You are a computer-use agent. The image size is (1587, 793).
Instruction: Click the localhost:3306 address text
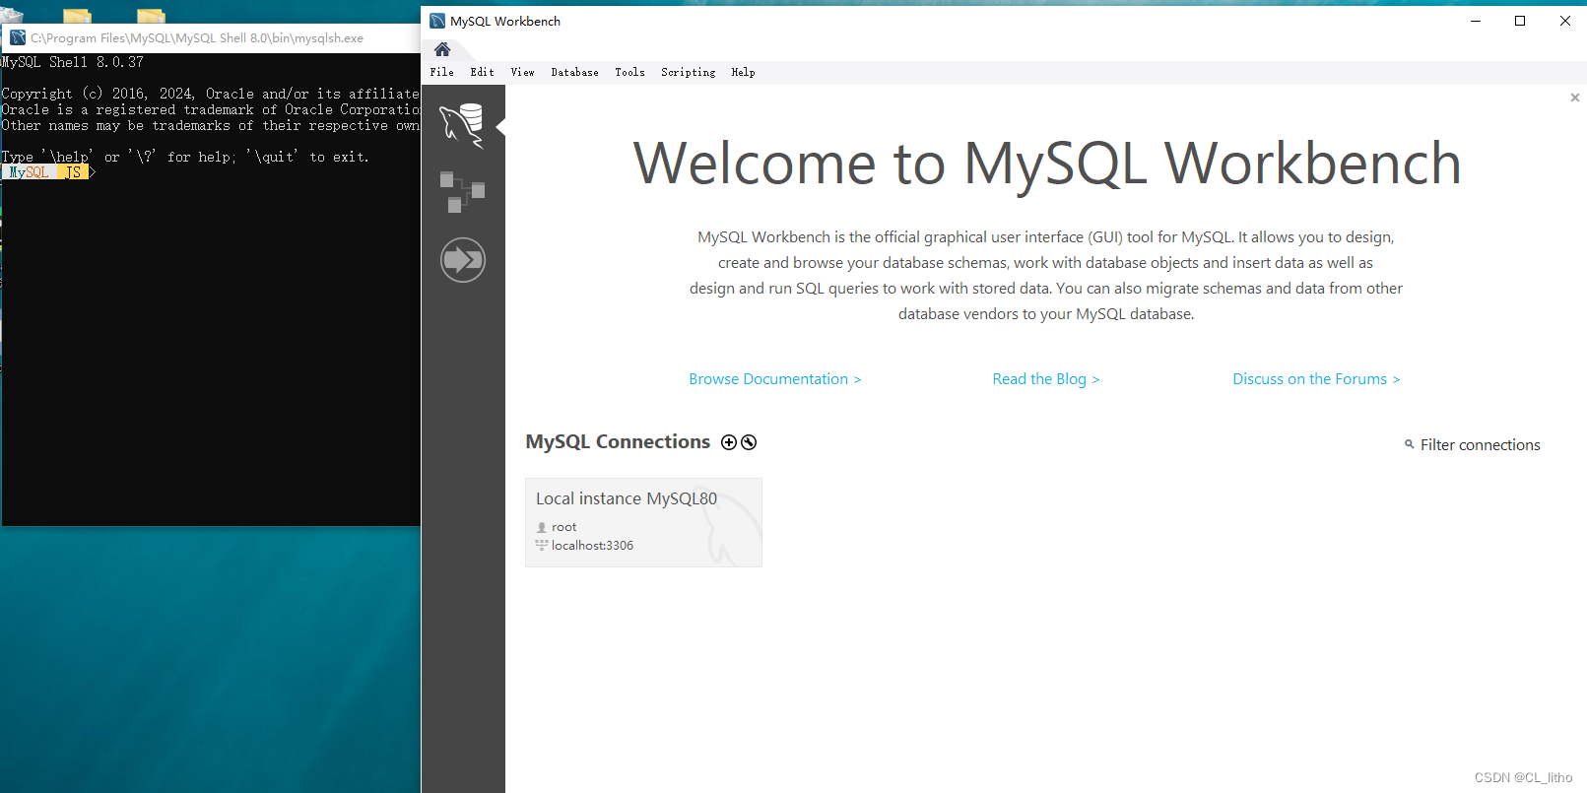pyautogui.click(x=592, y=546)
